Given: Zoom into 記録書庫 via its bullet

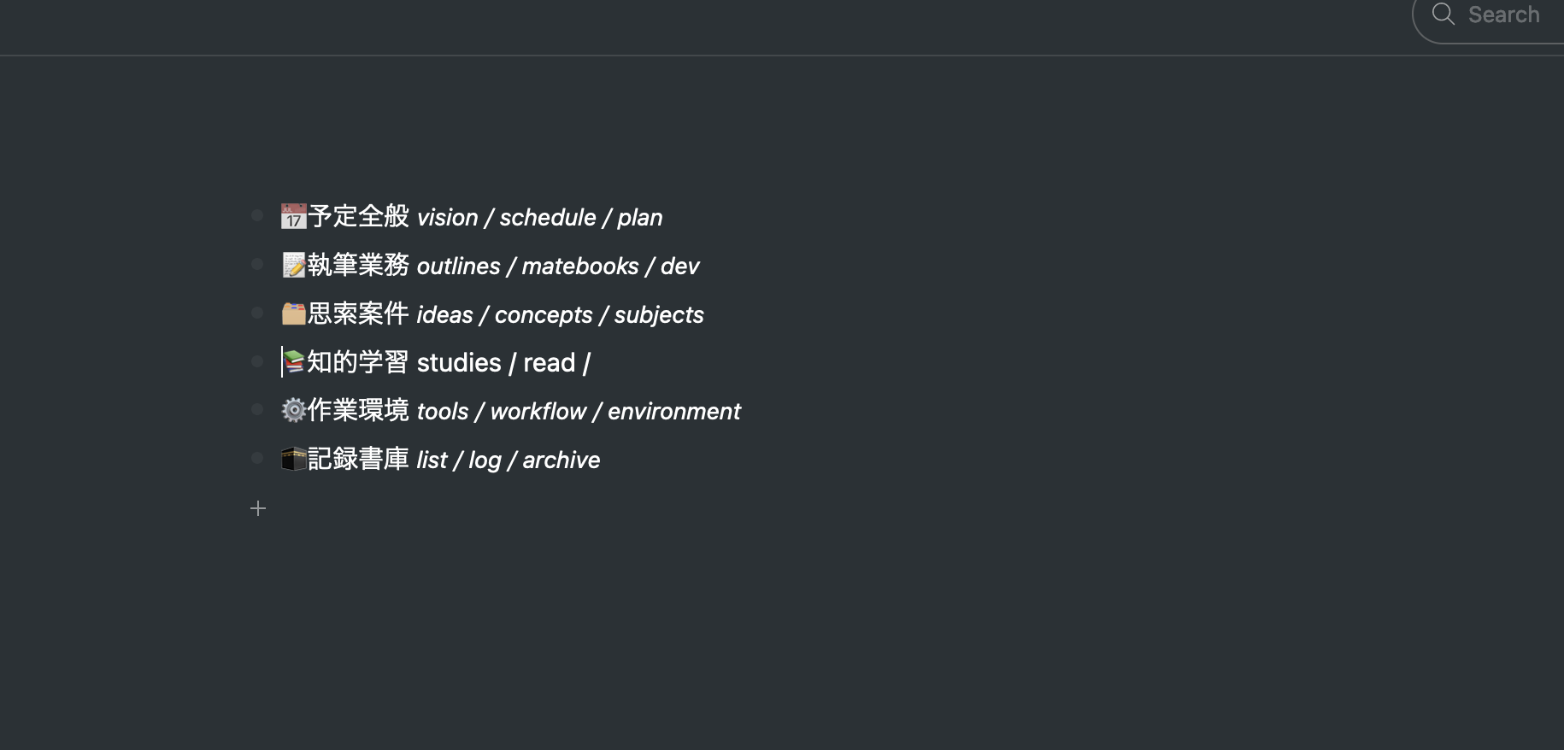Looking at the screenshot, I should click(257, 458).
